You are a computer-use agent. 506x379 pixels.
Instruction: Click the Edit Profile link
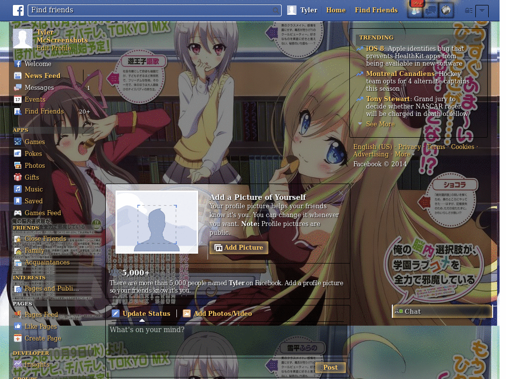[x=53, y=48]
